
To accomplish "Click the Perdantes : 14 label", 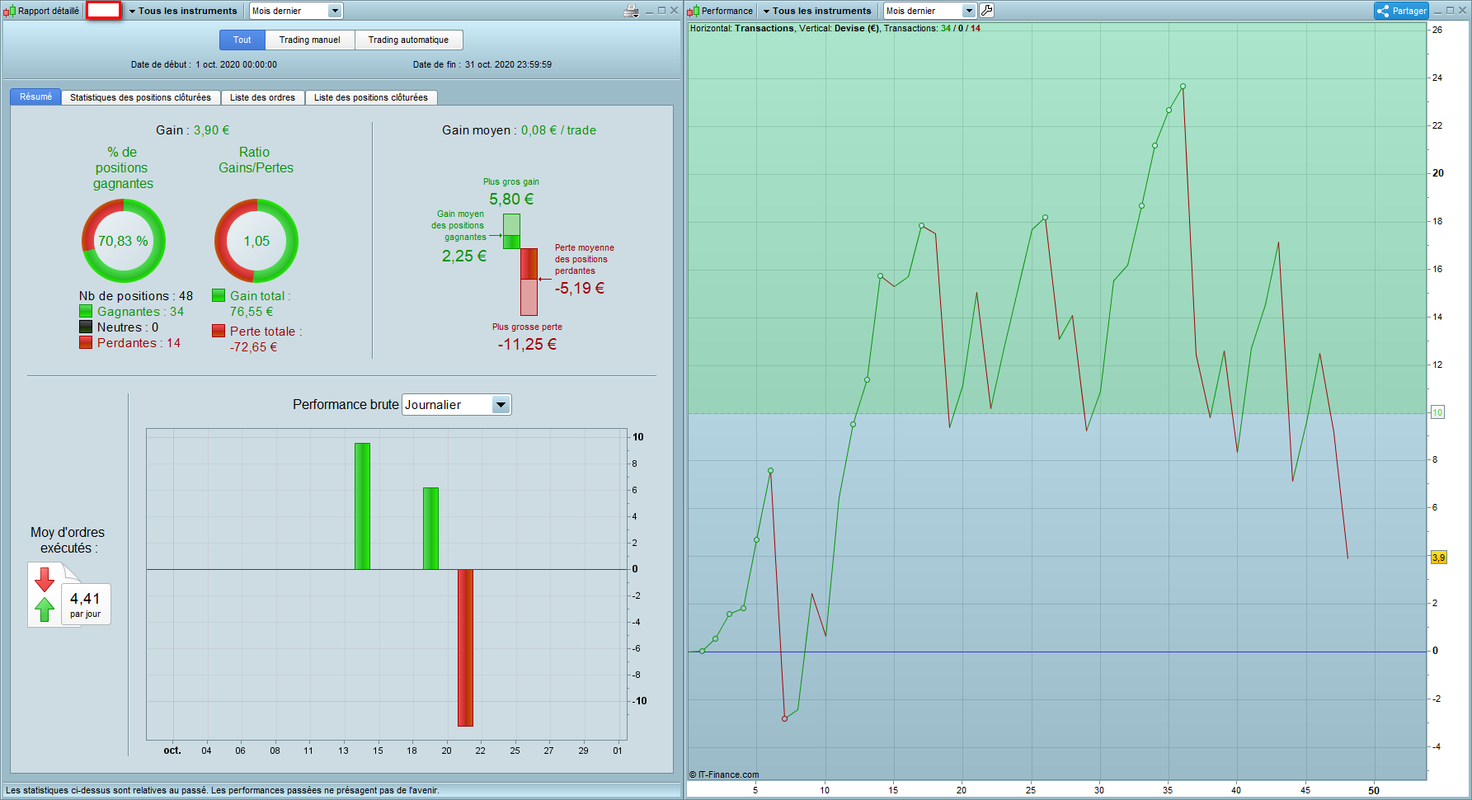I will tap(139, 343).
